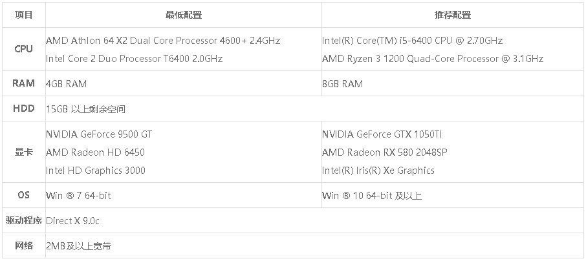Select the 最低配置 column header

183,15
